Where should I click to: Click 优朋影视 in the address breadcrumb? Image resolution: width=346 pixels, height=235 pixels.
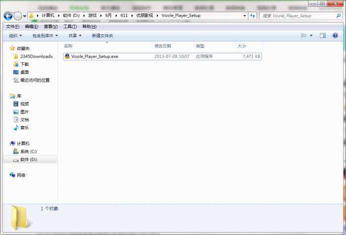tap(145, 15)
